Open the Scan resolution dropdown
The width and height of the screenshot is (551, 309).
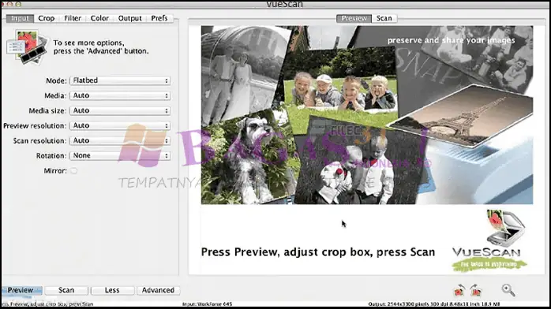(x=120, y=141)
